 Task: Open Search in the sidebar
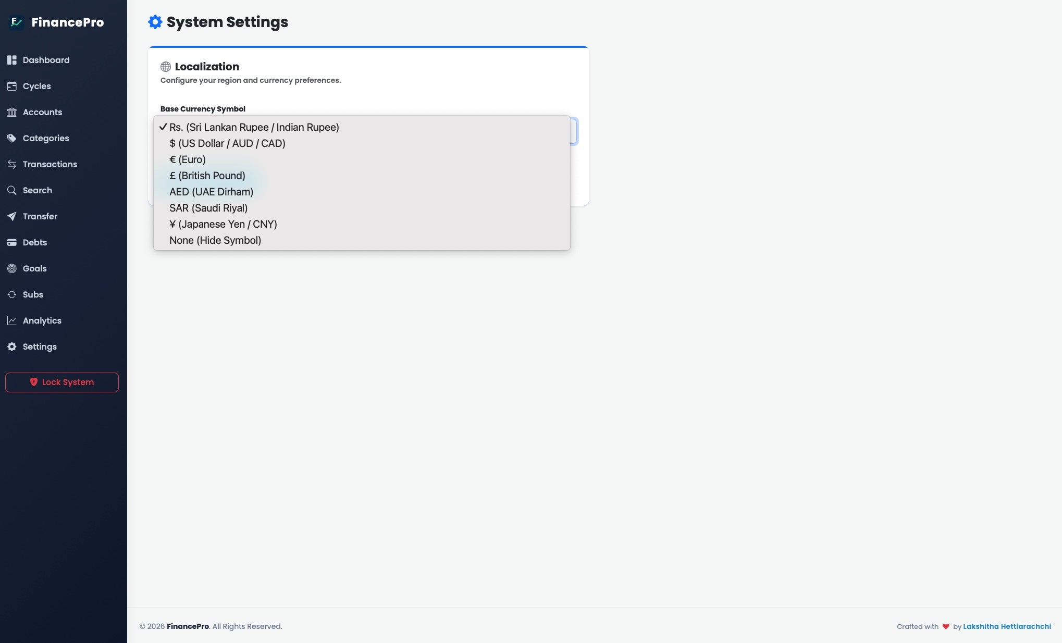pyautogui.click(x=38, y=190)
